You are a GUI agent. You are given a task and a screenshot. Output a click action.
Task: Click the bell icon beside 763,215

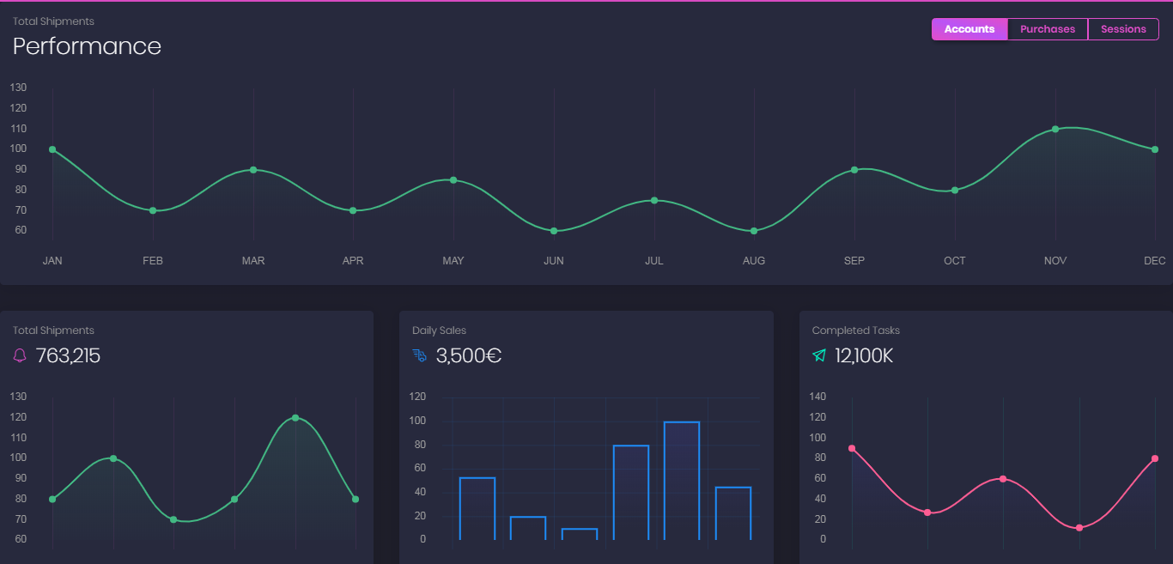pyautogui.click(x=21, y=355)
